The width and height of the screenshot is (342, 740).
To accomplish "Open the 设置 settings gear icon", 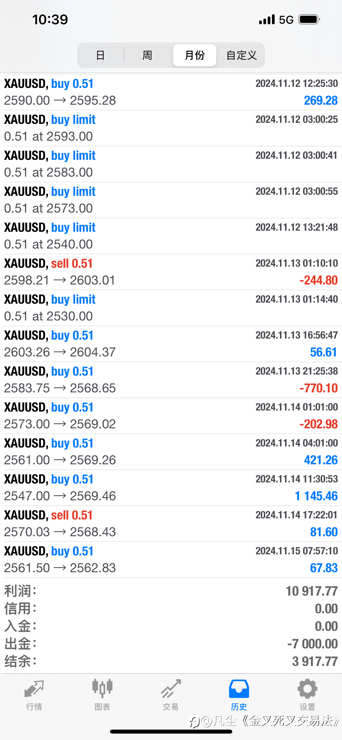I will (x=307, y=689).
